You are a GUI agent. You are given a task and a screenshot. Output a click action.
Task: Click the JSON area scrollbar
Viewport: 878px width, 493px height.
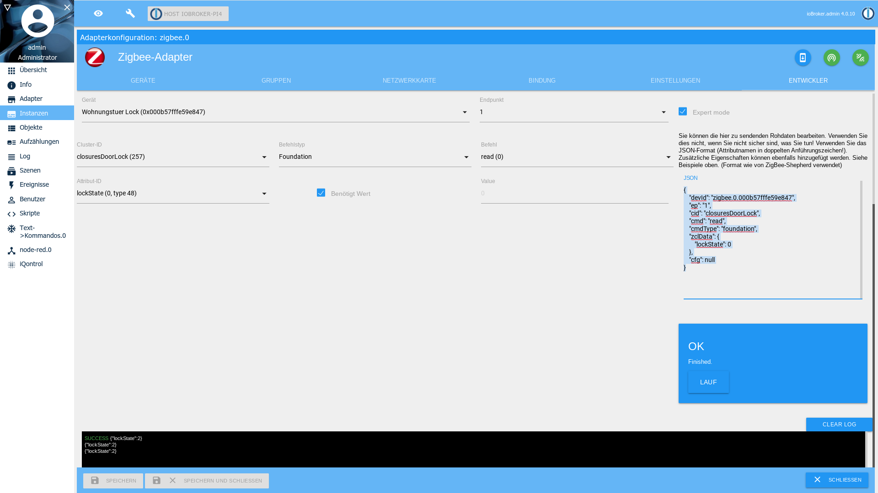pyautogui.click(x=861, y=240)
